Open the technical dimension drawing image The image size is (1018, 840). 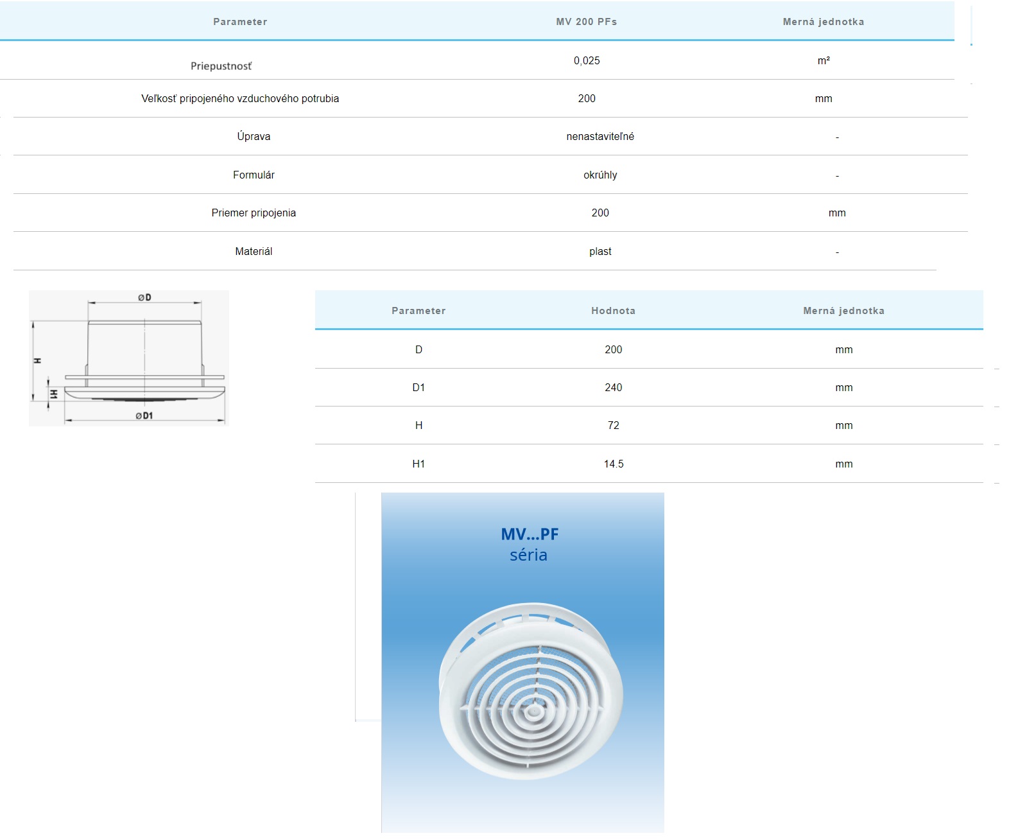129,358
